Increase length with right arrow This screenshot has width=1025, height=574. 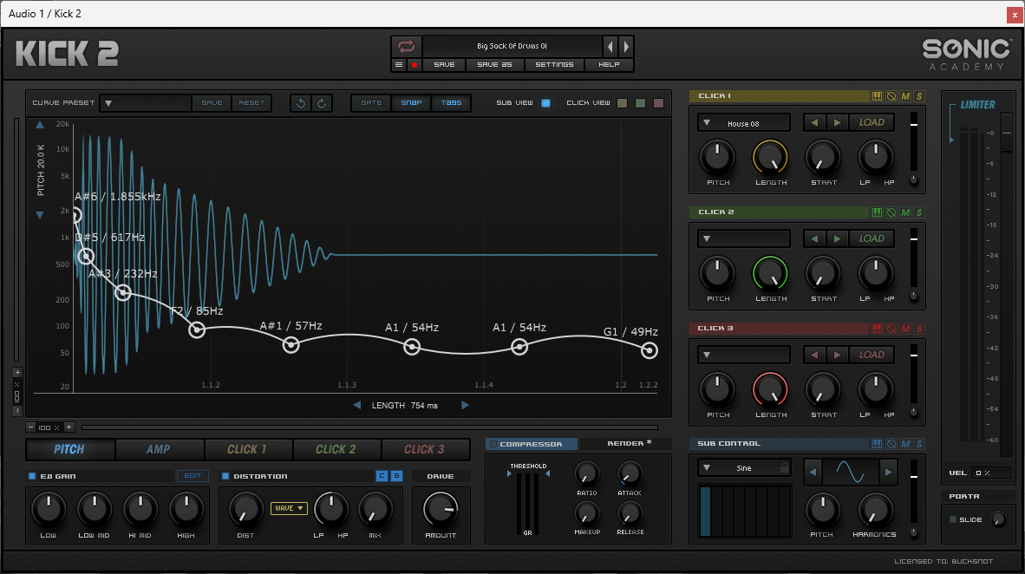point(465,405)
